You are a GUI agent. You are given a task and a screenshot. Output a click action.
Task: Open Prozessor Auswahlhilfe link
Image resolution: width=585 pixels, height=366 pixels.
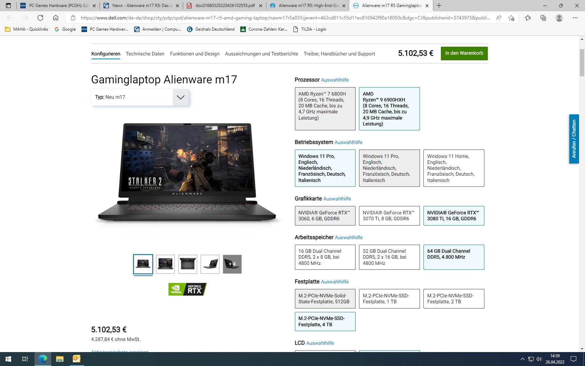[x=335, y=80]
